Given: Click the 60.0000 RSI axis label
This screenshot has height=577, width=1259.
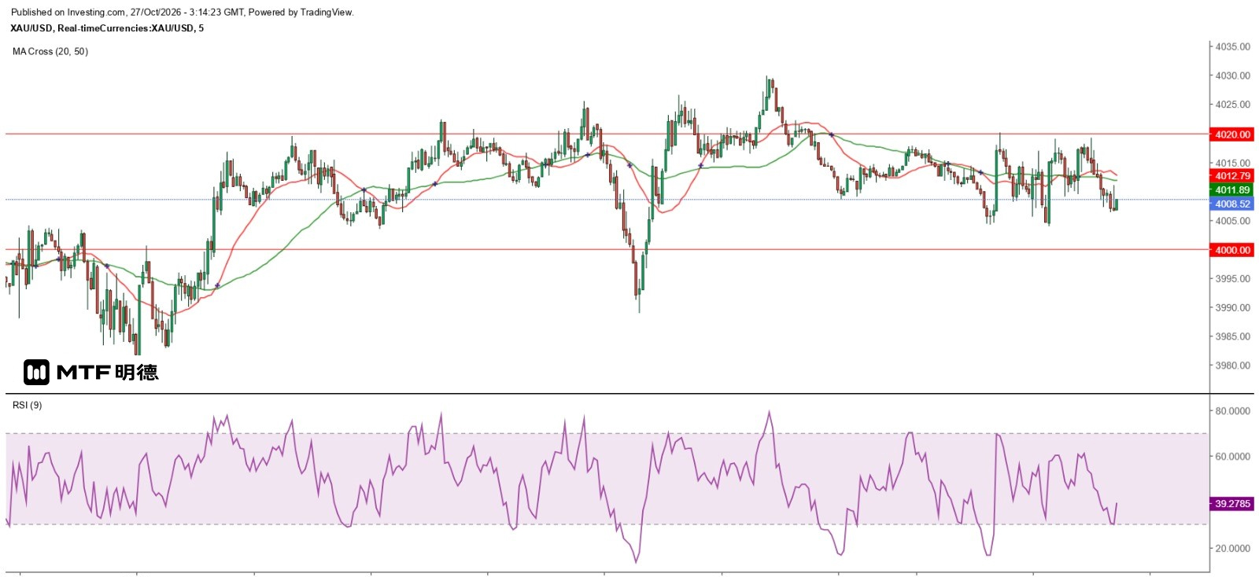Looking at the screenshot, I should (1232, 457).
